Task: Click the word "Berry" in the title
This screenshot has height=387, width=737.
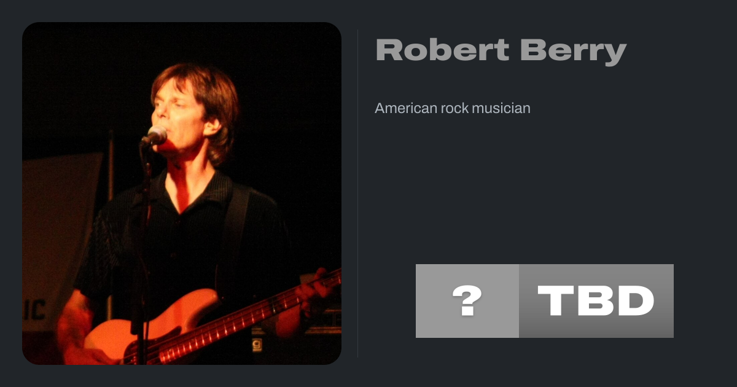Action: (572, 50)
